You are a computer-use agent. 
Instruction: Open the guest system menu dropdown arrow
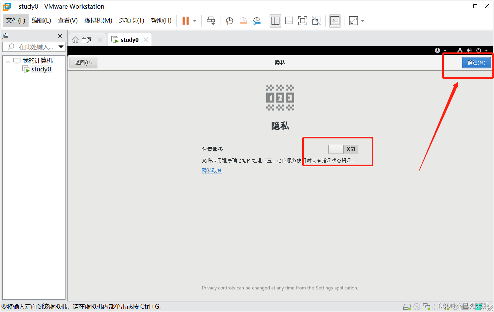tap(486, 51)
